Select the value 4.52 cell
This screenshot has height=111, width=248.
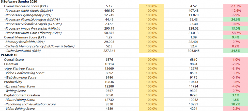click(194, 6)
